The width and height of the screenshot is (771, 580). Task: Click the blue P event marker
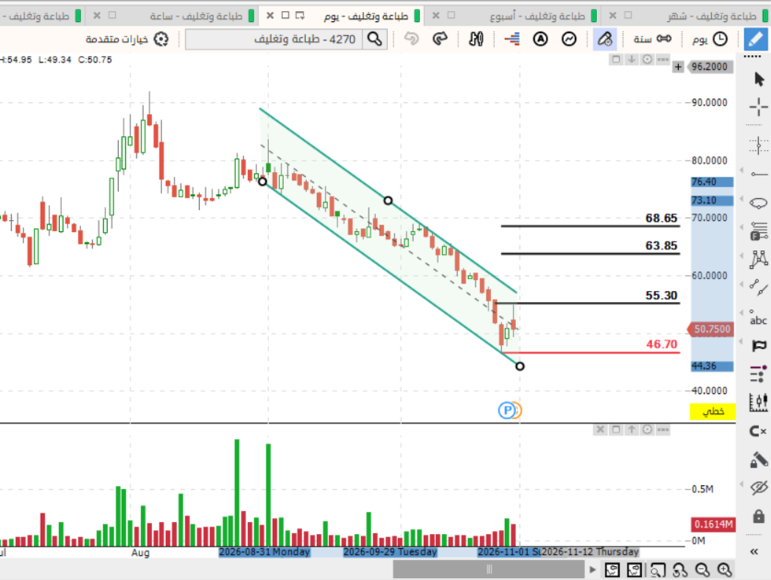click(507, 410)
